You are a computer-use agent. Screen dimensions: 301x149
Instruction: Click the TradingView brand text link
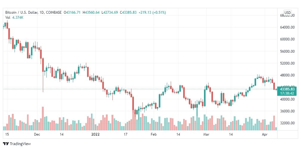[x=20, y=144]
